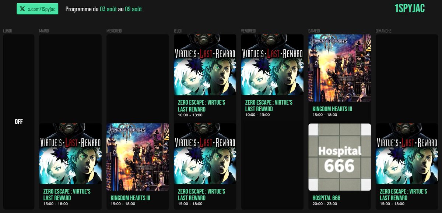The image size is (442, 213).
Task: Click the DIMANCHE day header
Action: tap(383, 31)
